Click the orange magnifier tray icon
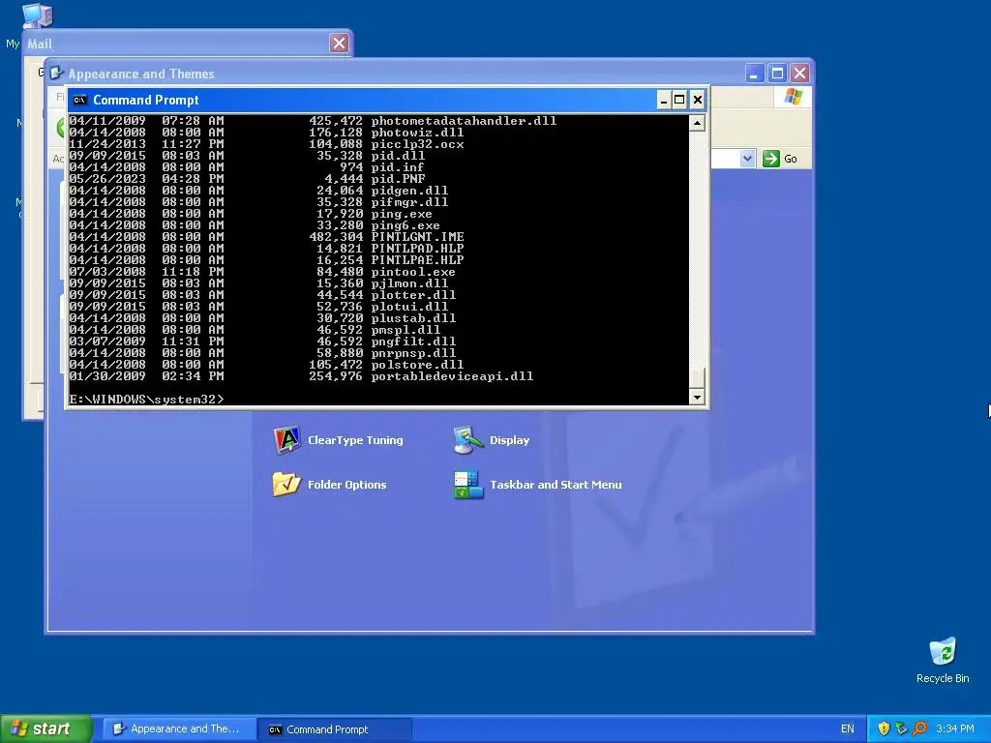This screenshot has width=991, height=743. [919, 728]
